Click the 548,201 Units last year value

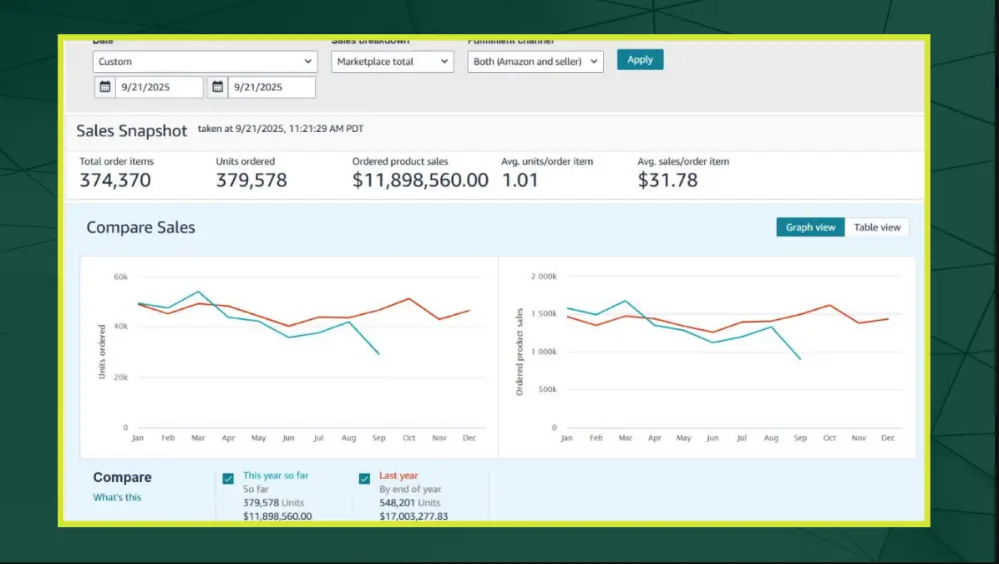(x=409, y=503)
